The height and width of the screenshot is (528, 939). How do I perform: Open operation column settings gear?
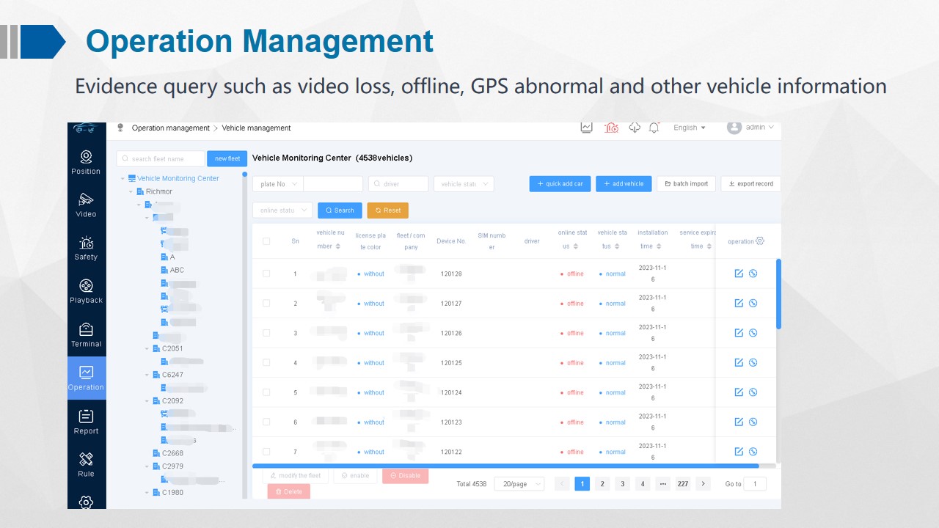(x=760, y=241)
